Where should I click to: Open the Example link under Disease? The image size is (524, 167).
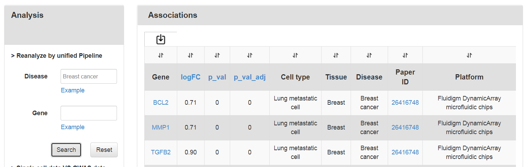pos(73,90)
